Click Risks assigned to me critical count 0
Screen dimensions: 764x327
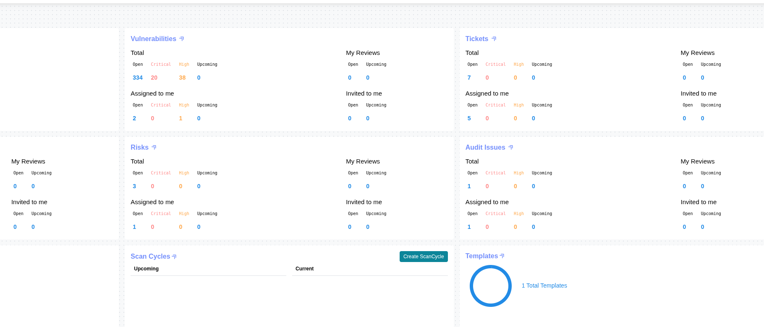(152, 227)
